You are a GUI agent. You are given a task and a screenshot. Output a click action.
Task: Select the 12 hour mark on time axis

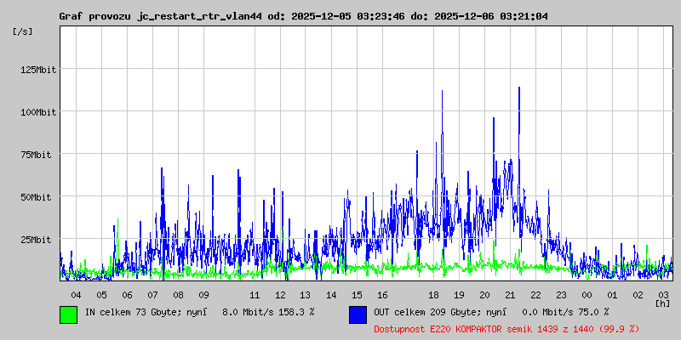[280, 294]
